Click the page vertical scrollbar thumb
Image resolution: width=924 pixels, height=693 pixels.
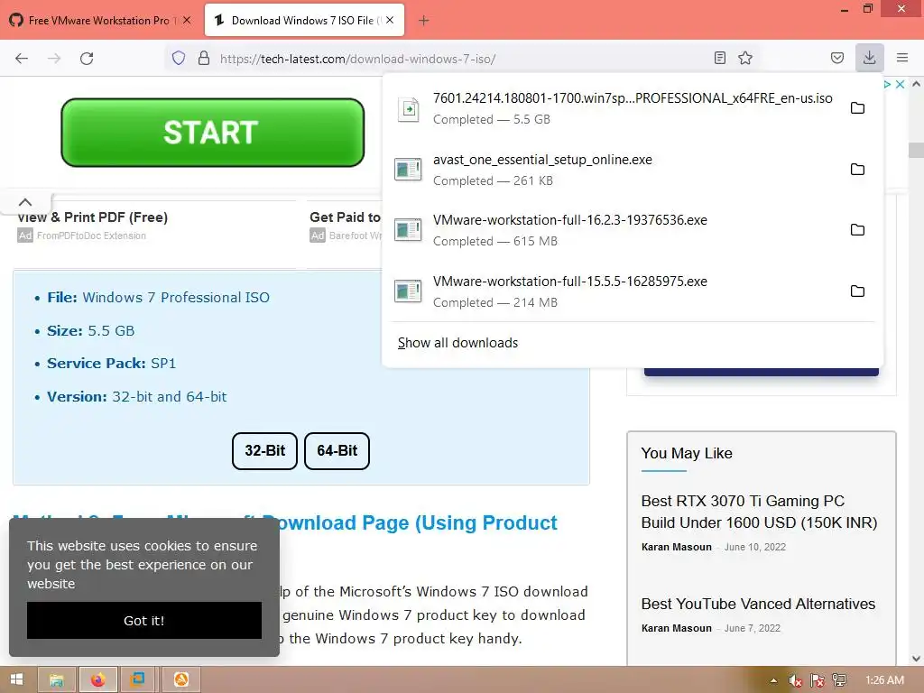[916, 150]
